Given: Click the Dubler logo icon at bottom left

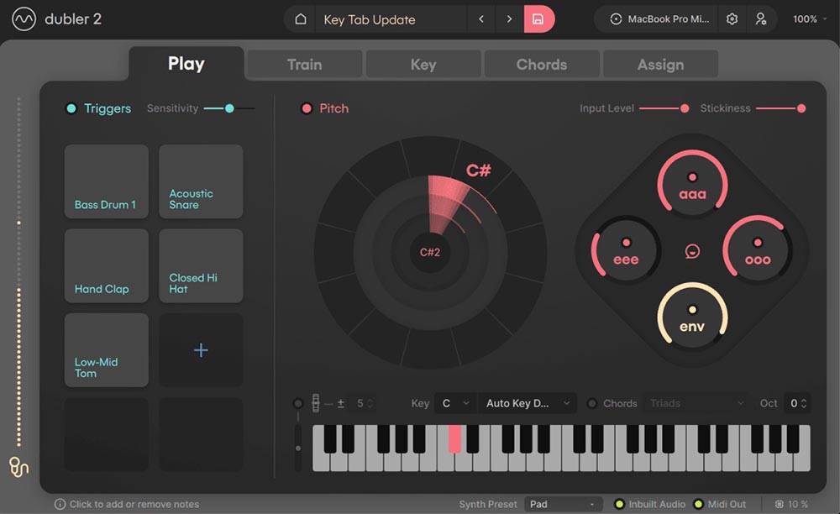Looking at the screenshot, I should tap(18, 466).
